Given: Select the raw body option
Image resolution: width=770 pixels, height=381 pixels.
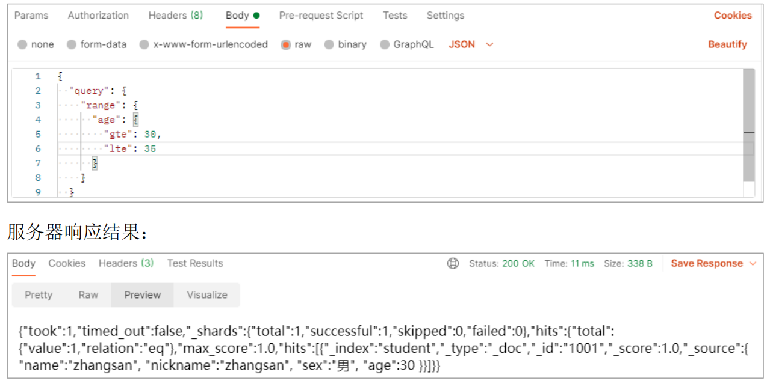Looking at the screenshot, I should pos(286,44).
